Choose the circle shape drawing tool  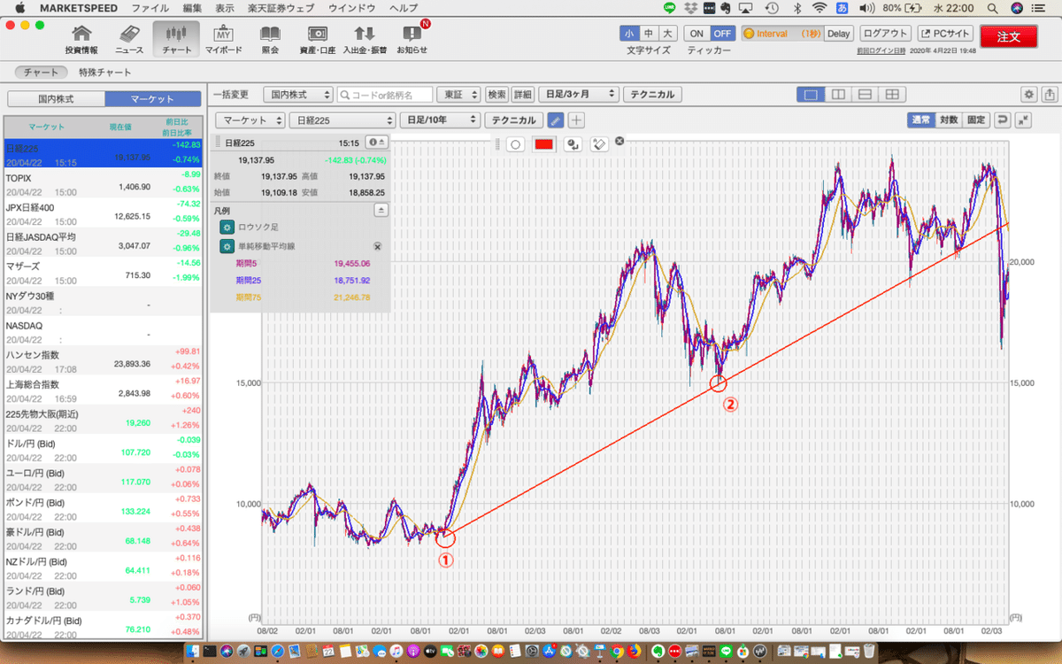click(516, 144)
